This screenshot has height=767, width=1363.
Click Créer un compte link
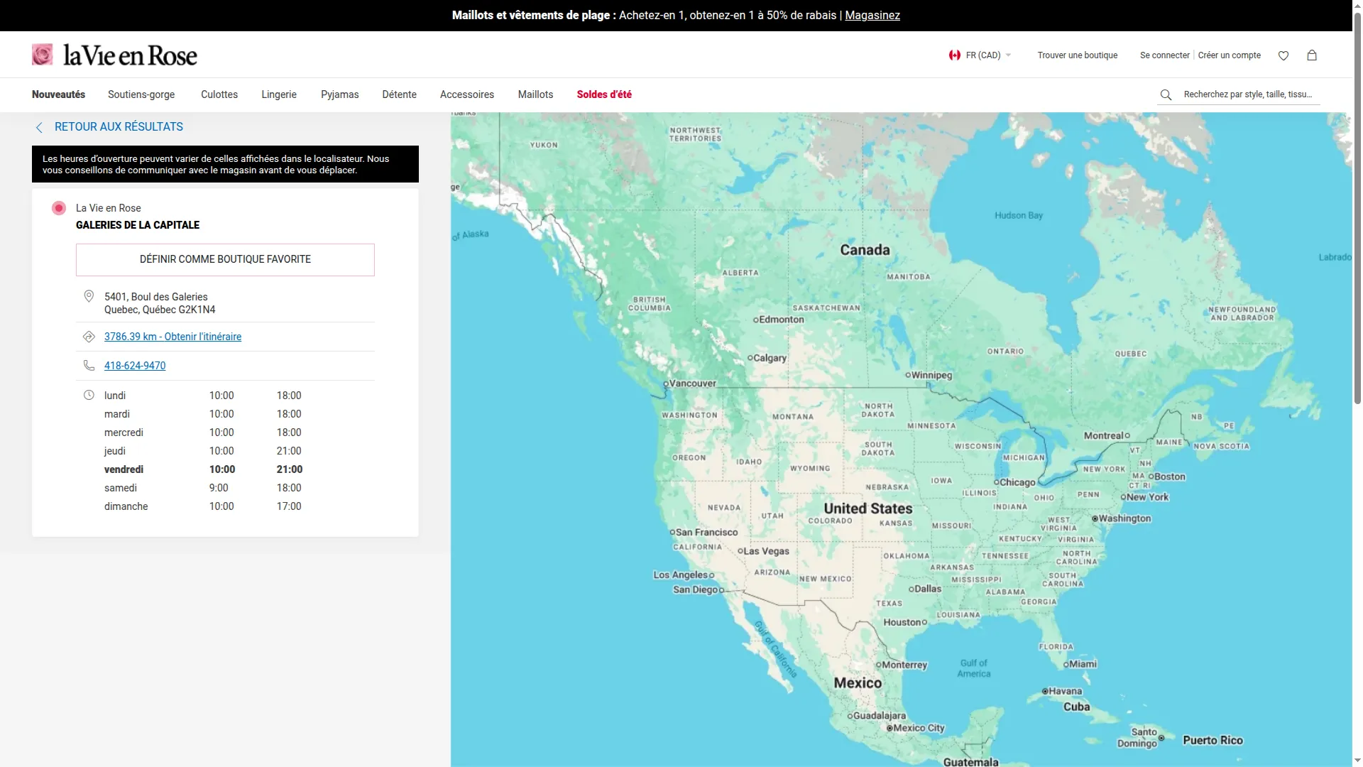click(x=1229, y=55)
